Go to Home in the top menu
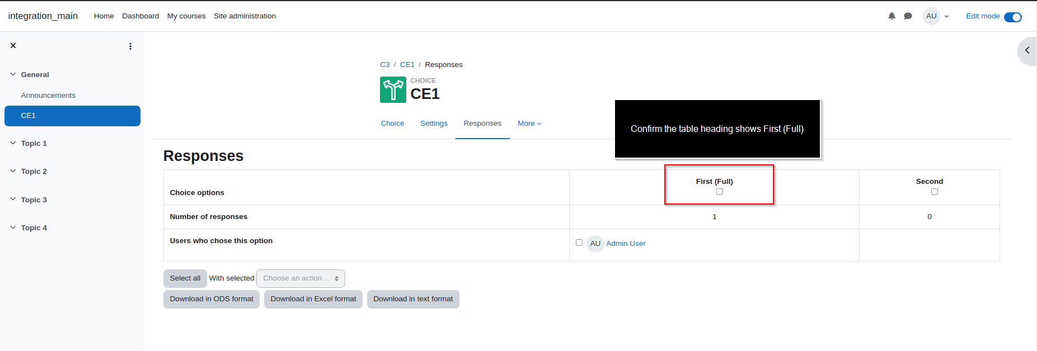 [104, 16]
